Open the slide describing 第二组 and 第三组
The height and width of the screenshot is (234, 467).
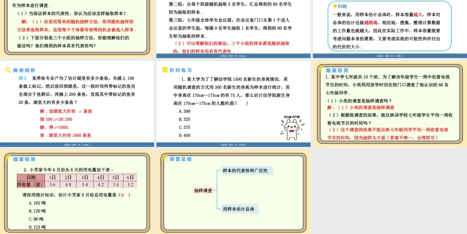(233, 29)
